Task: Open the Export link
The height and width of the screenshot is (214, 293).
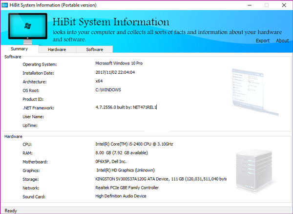Action: pyautogui.click(x=263, y=41)
